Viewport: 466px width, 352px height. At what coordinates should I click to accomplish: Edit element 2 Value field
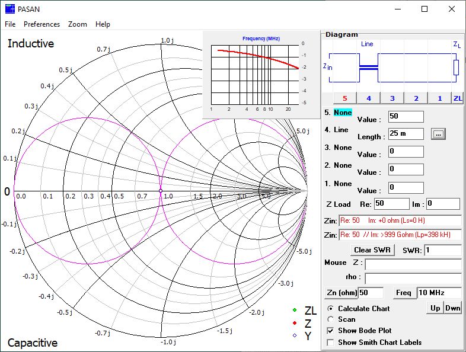pos(406,169)
